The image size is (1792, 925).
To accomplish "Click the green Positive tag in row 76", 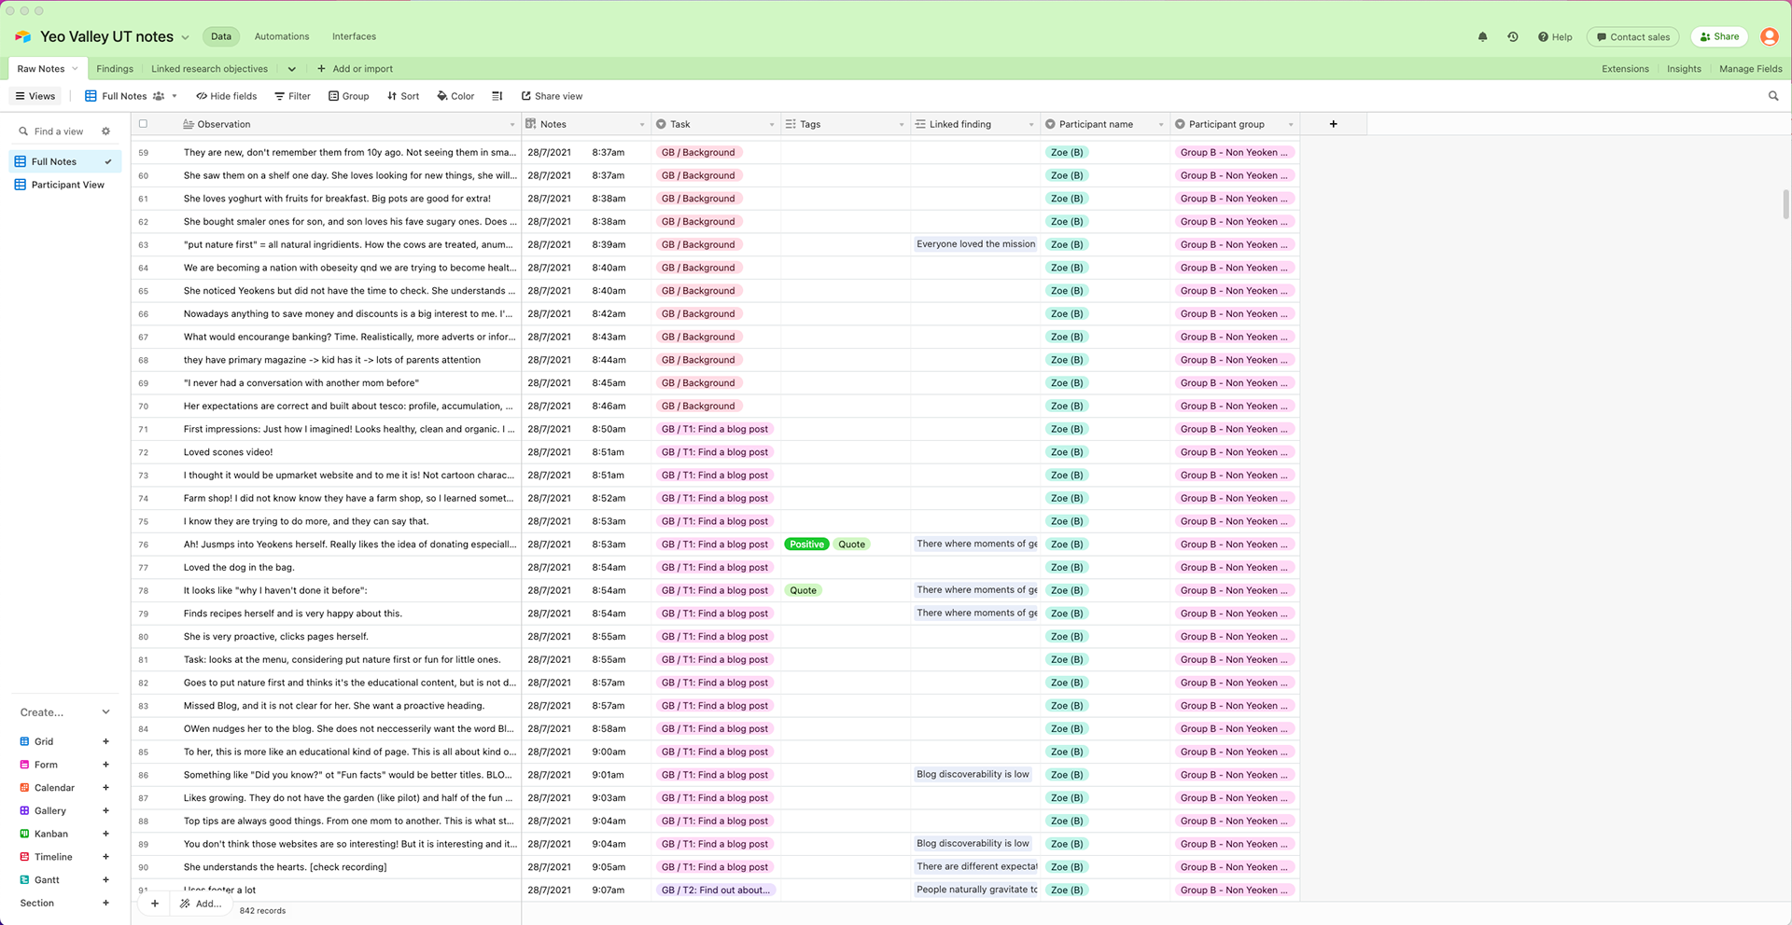I will (x=806, y=545).
